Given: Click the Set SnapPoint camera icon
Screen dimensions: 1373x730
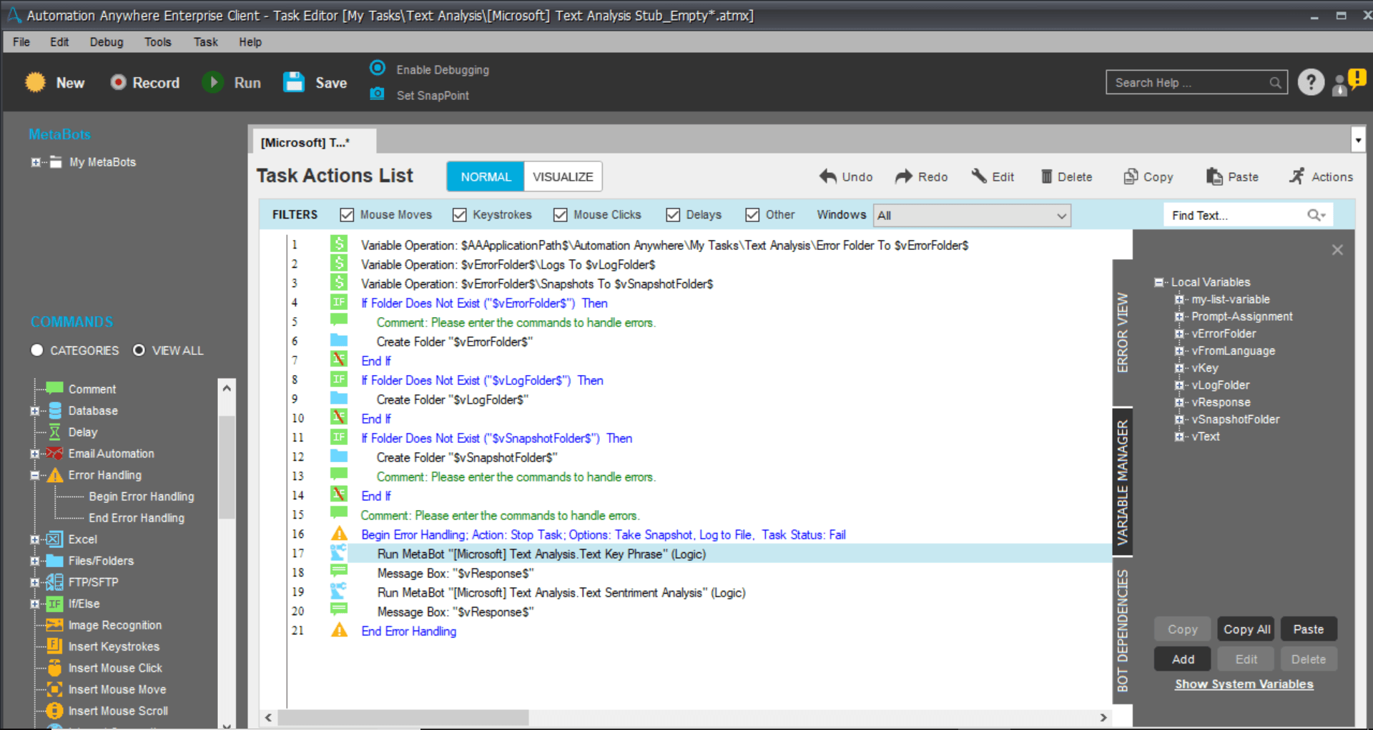Looking at the screenshot, I should click(377, 94).
